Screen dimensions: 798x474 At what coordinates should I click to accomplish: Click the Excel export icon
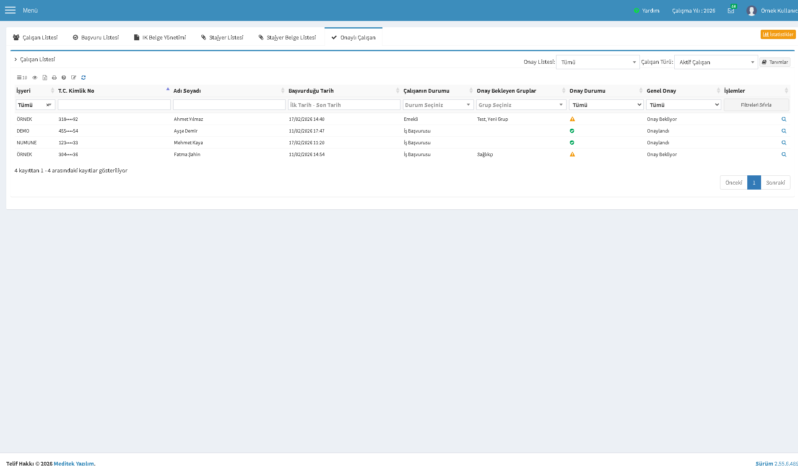pos(45,78)
